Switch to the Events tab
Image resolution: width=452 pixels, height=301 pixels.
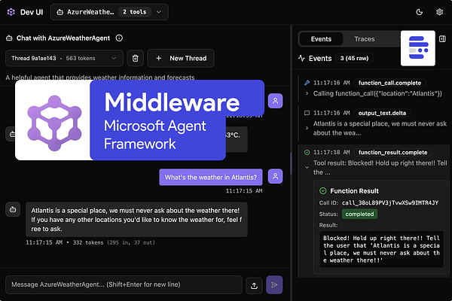pos(321,39)
